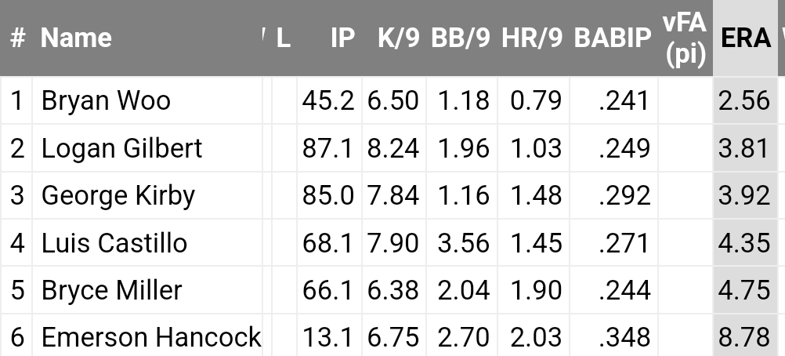Open Logan Gilbert player page
The image size is (785, 356).
pyautogui.click(x=121, y=148)
